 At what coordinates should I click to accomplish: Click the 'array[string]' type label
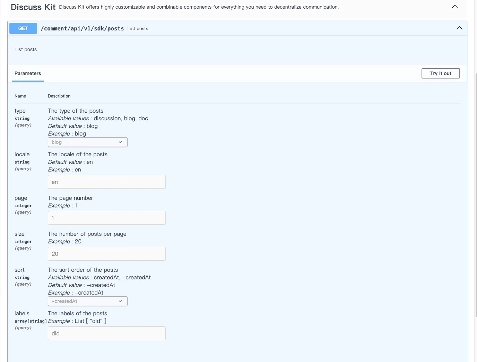click(31, 321)
